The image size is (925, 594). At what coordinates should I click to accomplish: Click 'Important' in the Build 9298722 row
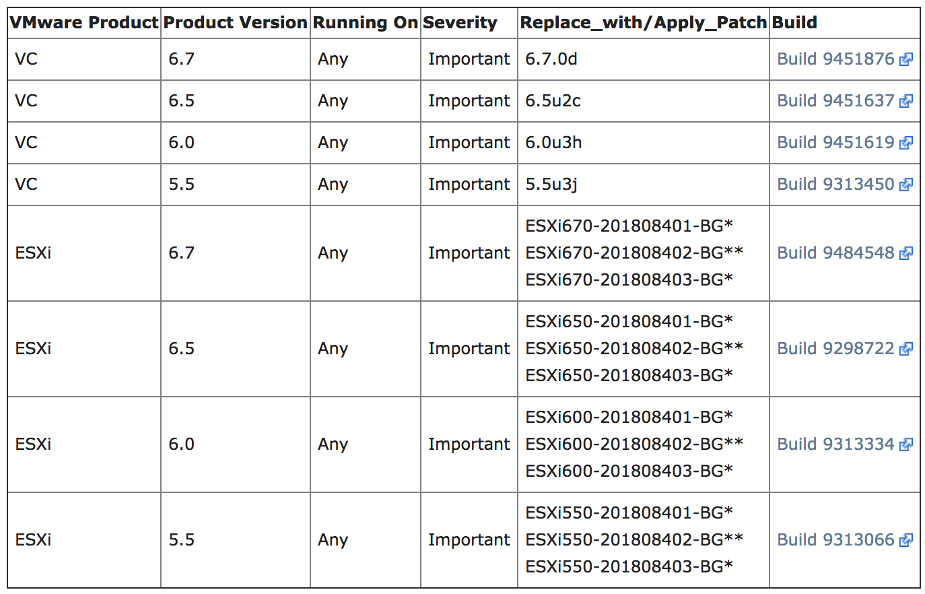click(469, 349)
